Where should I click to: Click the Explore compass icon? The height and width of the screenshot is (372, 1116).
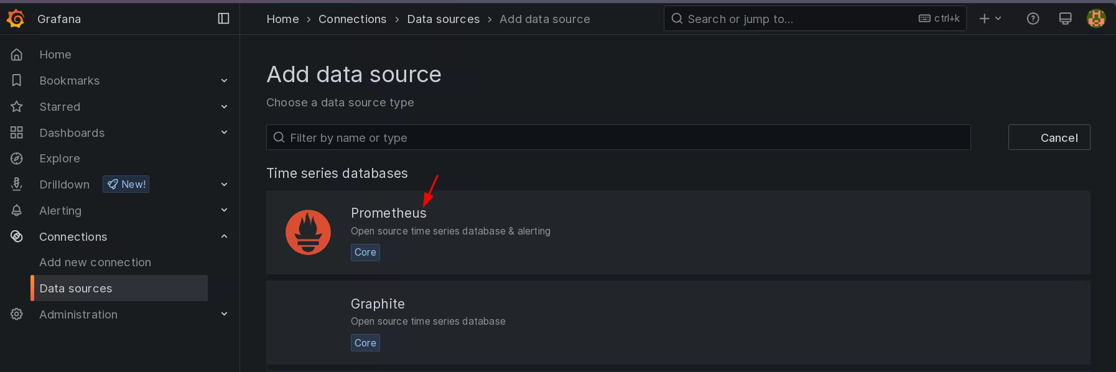17,159
